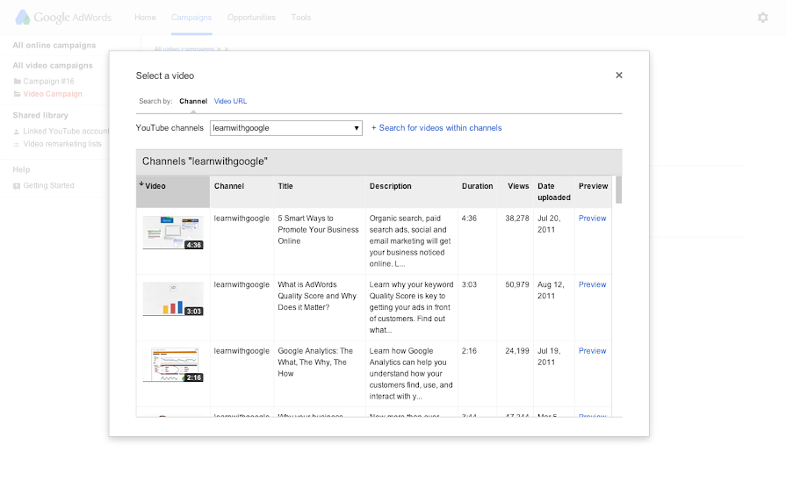Image resolution: width=786 pixels, height=488 pixels.
Task: Select the Quality Score video thumbnail
Action: point(173,298)
